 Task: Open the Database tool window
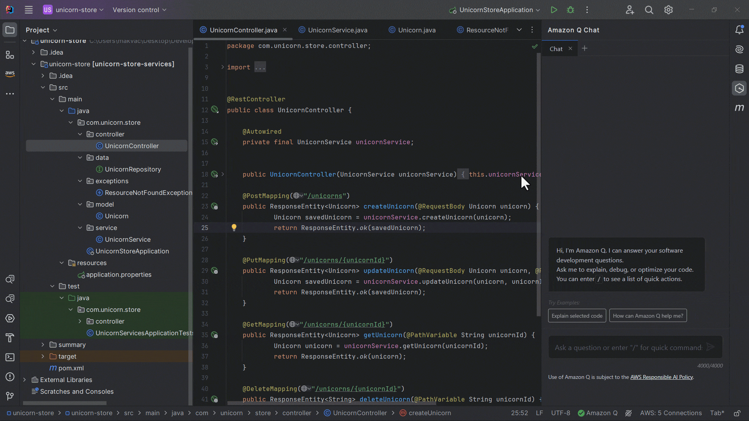point(740,69)
